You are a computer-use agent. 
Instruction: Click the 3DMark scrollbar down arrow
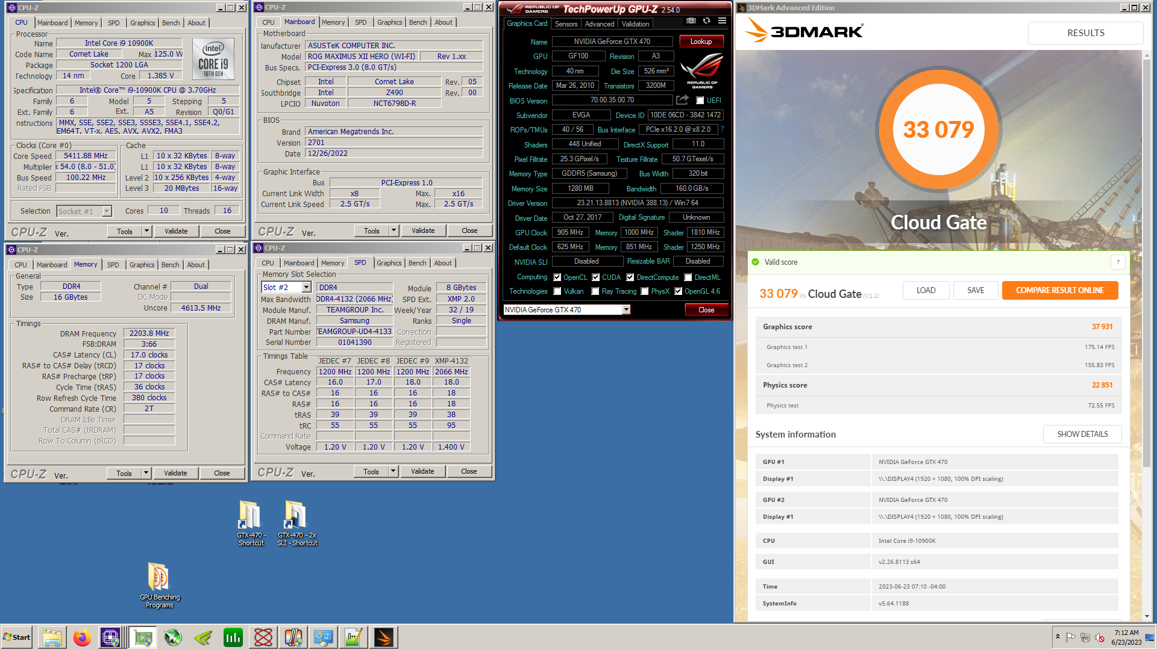[1147, 616]
